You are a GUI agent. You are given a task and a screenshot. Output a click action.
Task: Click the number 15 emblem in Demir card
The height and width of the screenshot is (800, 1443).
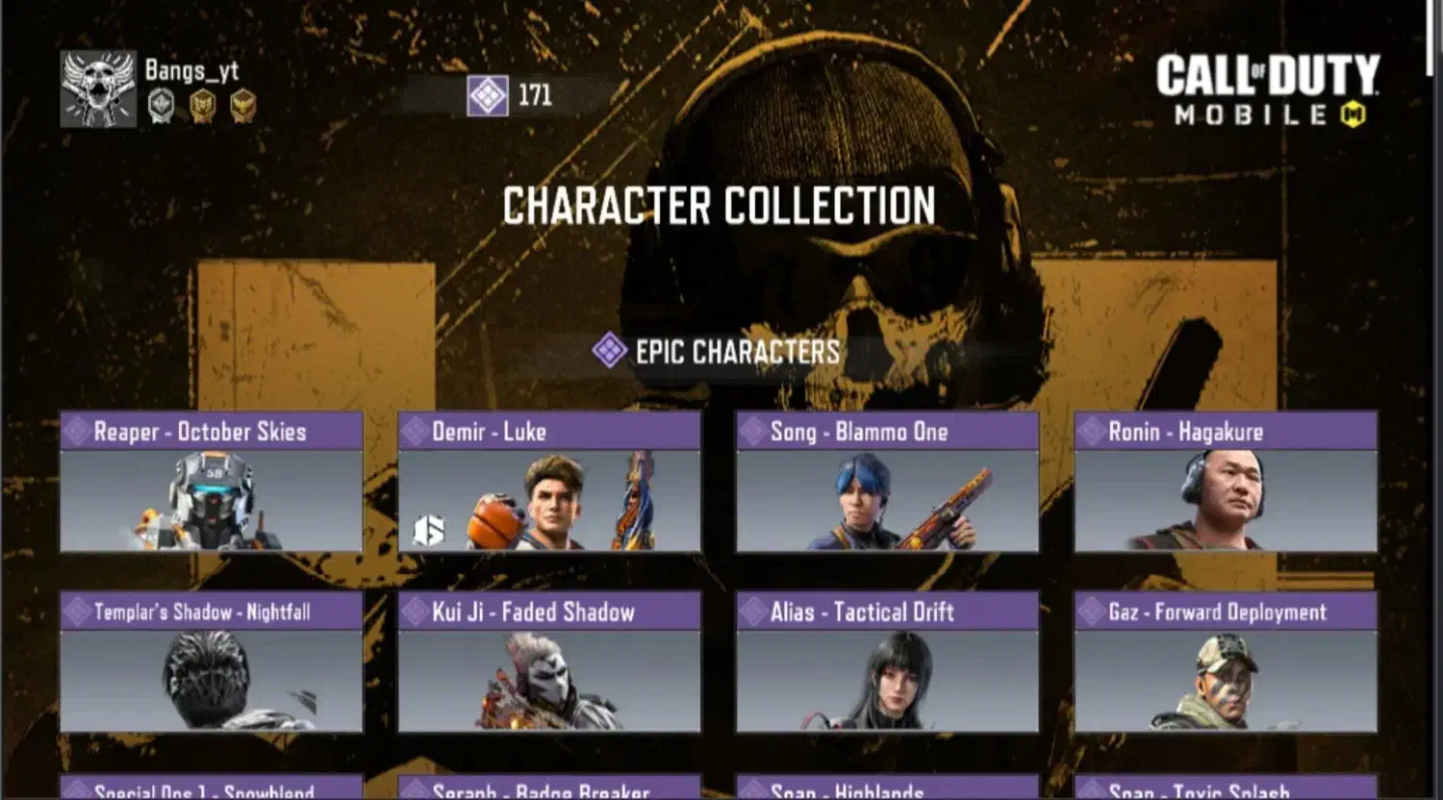(428, 530)
